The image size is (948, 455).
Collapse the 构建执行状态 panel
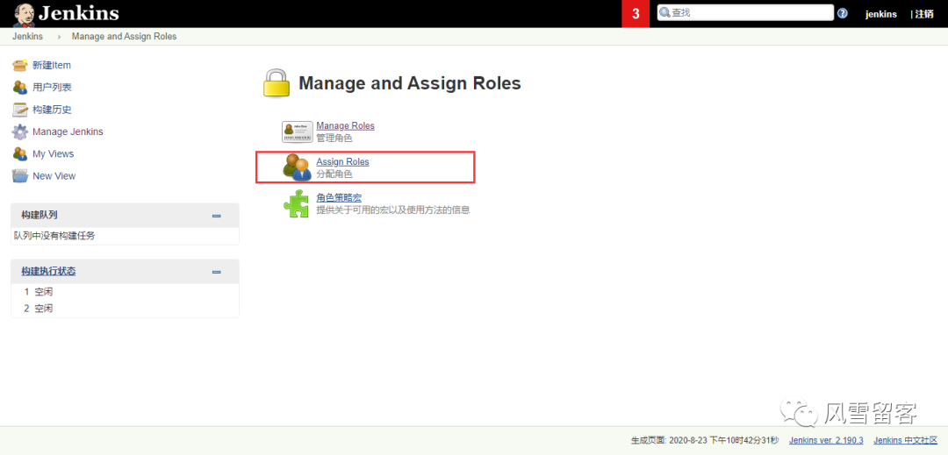[x=217, y=272]
